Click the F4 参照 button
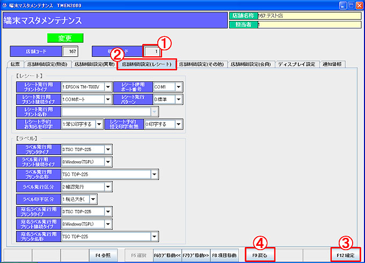Screen dimensions: 365x263 [x=103, y=256]
